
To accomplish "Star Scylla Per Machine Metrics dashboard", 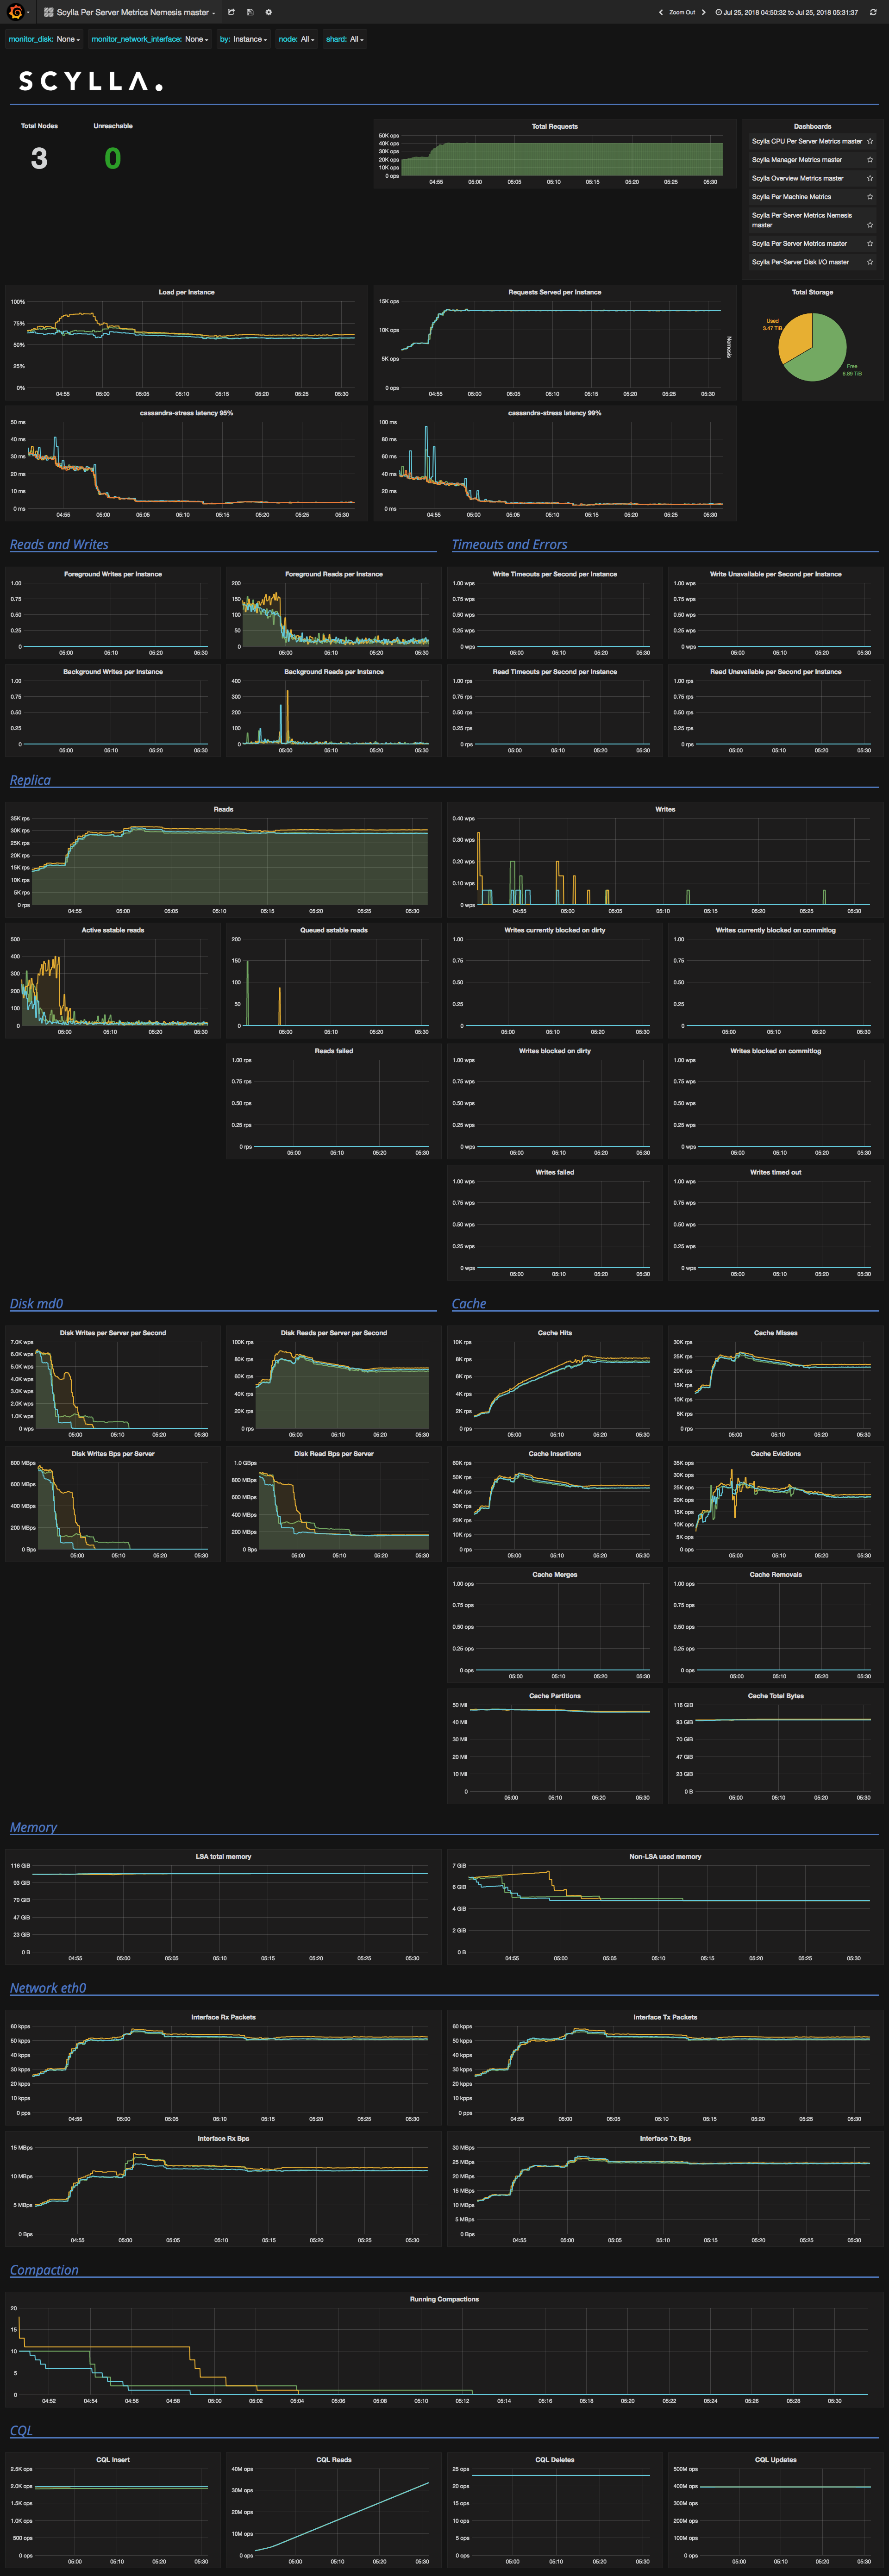I will point(870,197).
